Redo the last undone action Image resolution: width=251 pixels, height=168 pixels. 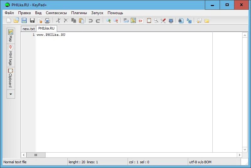[x=98, y=20]
